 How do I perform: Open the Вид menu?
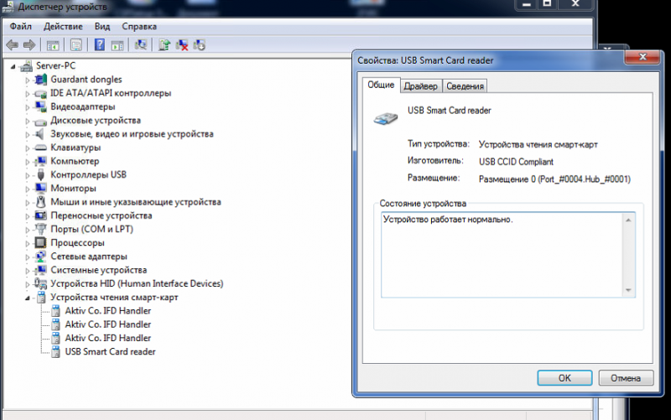(x=101, y=27)
